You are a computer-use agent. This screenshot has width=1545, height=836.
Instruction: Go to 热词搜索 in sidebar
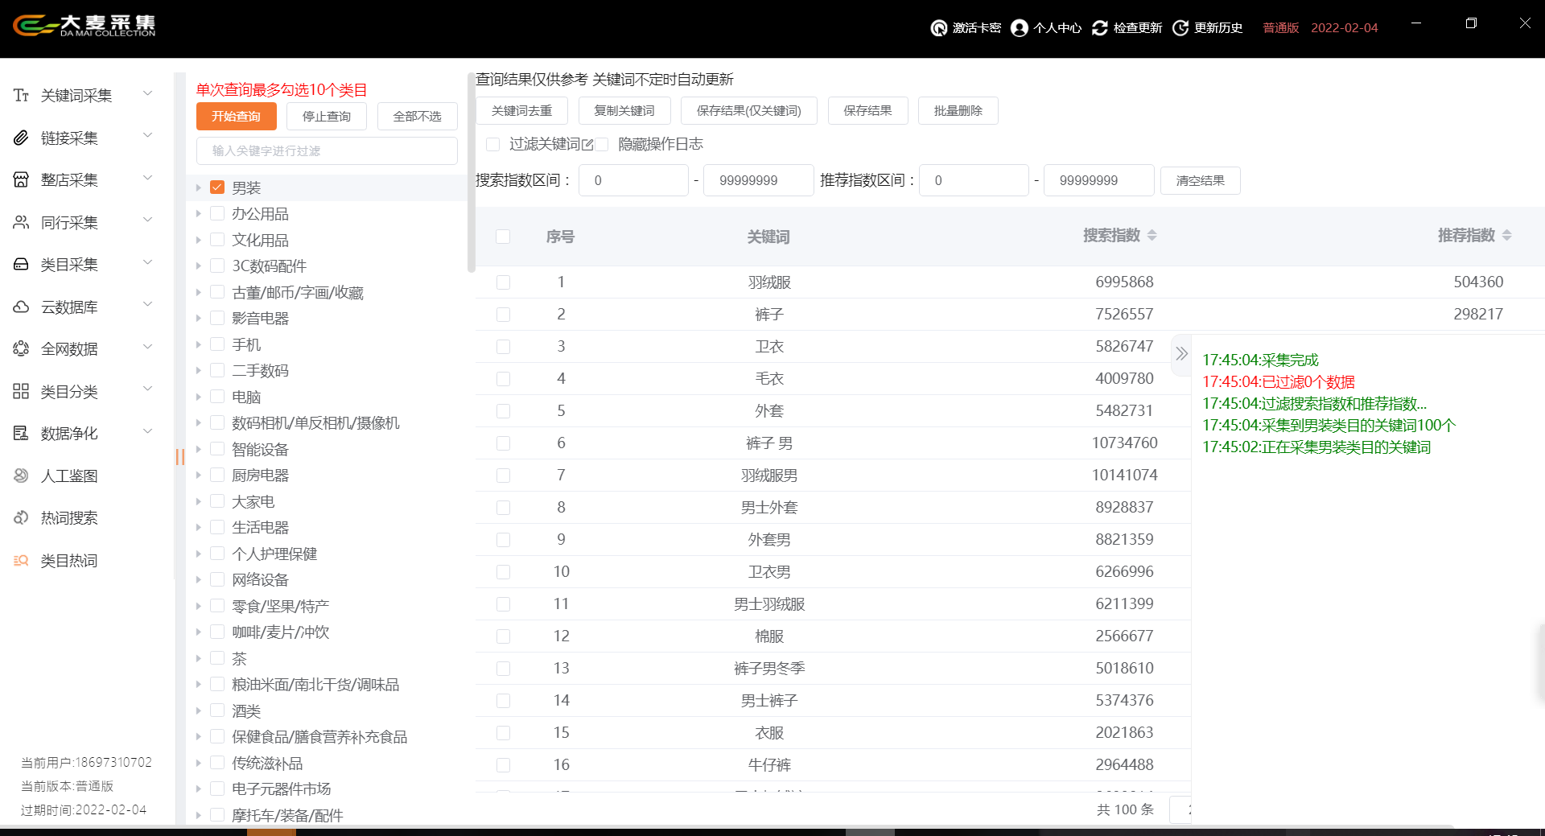pos(68,518)
